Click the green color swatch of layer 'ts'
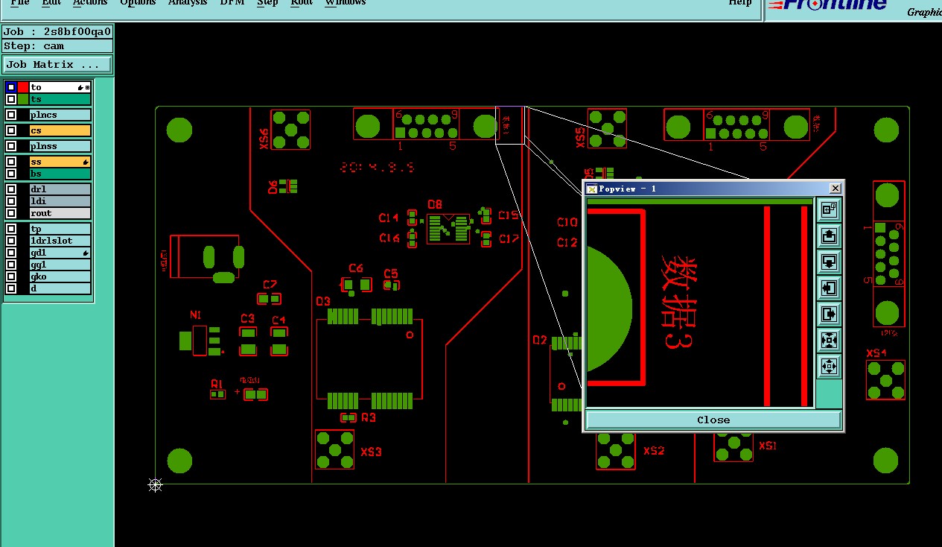Screen dimensions: 942x547 point(23,99)
